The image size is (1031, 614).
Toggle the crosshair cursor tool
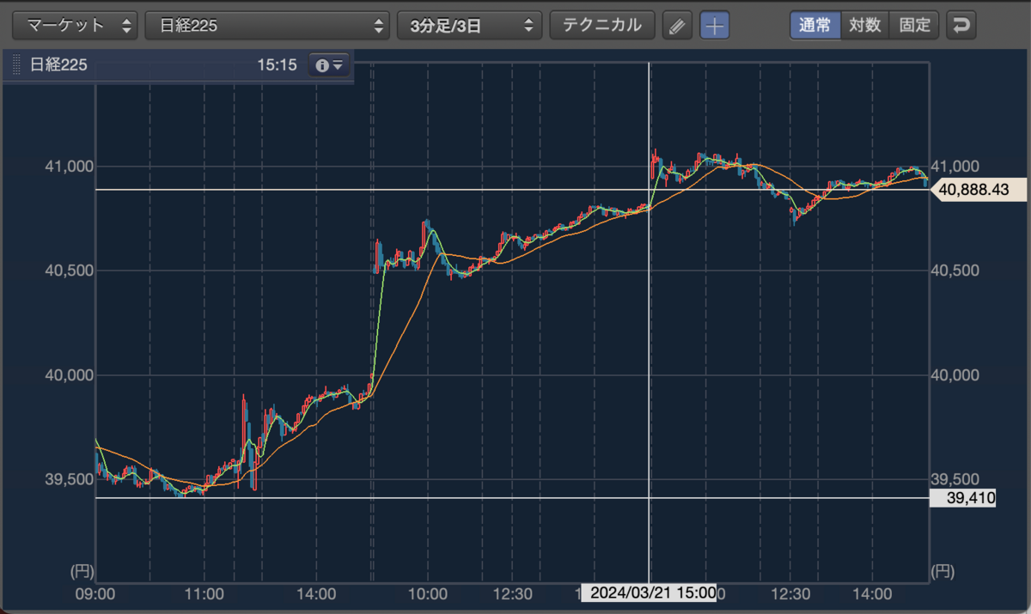point(714,26)
